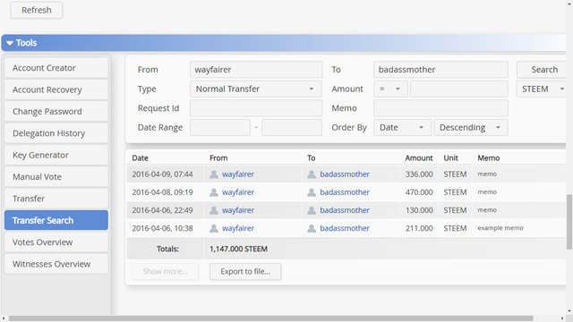Click the Amount column header
Viewport: 573px width, 322px height.
tap(419, 158)
